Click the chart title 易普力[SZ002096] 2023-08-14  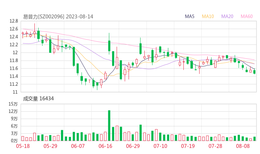[x=58, y=17]
